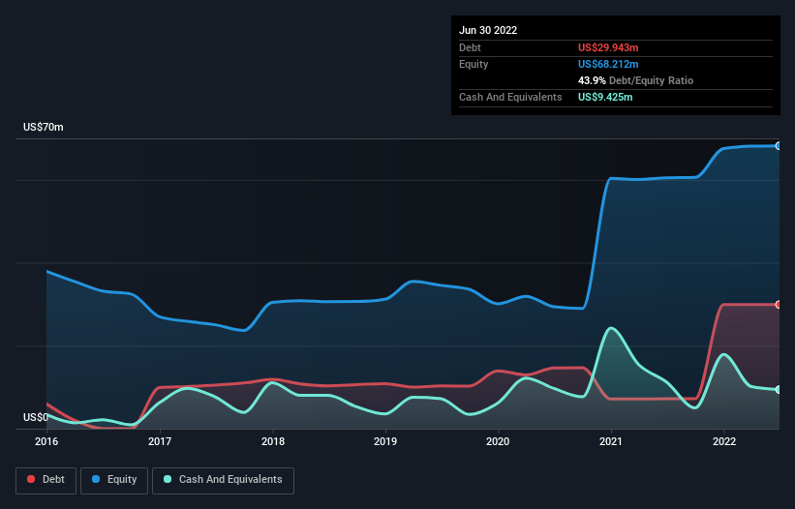This screenshot has width=795, height=509.
Task: Select the teal Cash endpoint marker
Action: click(779, 389)
